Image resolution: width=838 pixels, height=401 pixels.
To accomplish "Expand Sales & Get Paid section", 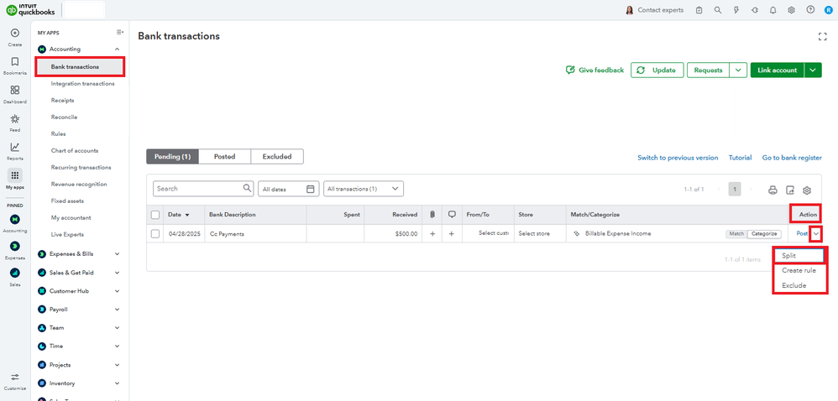I will (x=117, y=273).
